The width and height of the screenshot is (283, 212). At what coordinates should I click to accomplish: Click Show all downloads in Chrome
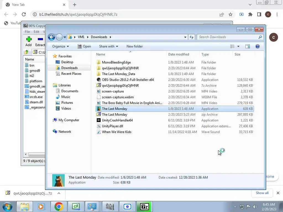pyautogui.click(x=262, y=193)
